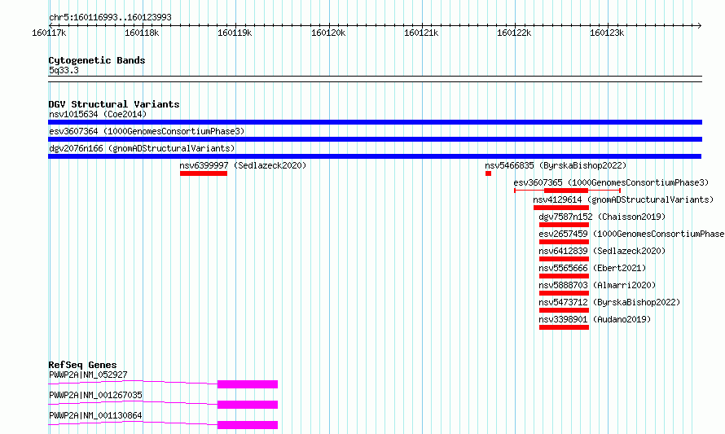Click the 160123k ruler label
Viewport: 725px width, 434px height.
[607, 33]
